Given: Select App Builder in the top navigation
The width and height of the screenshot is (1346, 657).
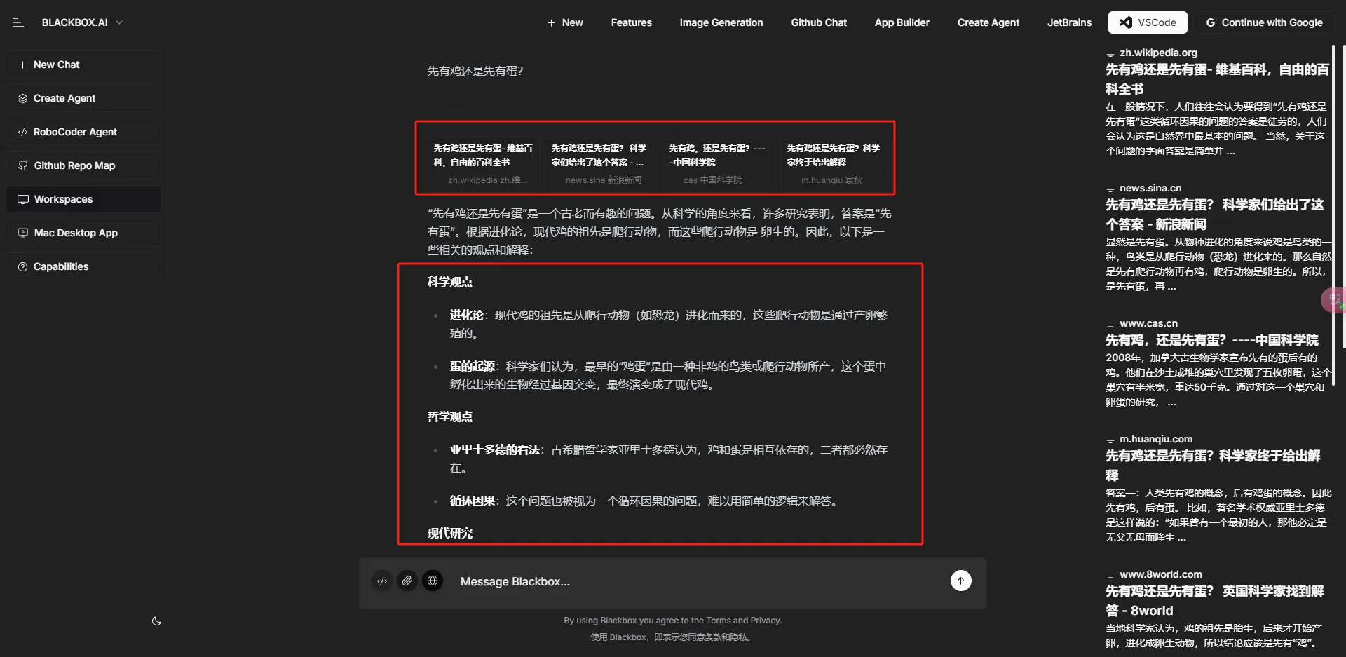Looking at the screenshot, I should point(902,22).
